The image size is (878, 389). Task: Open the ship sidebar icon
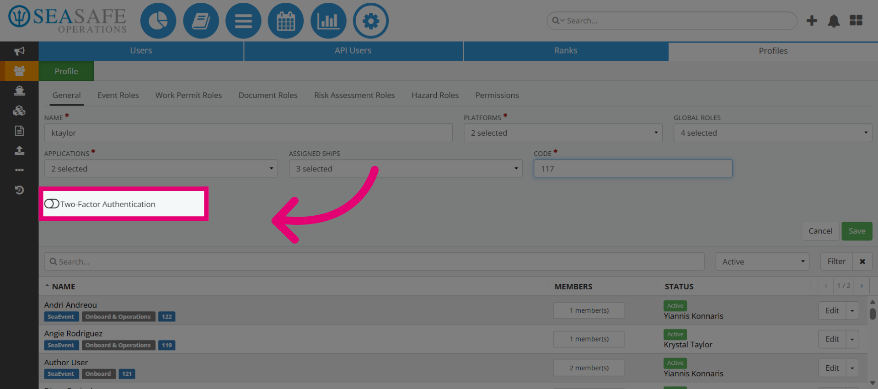pos(19,91)
